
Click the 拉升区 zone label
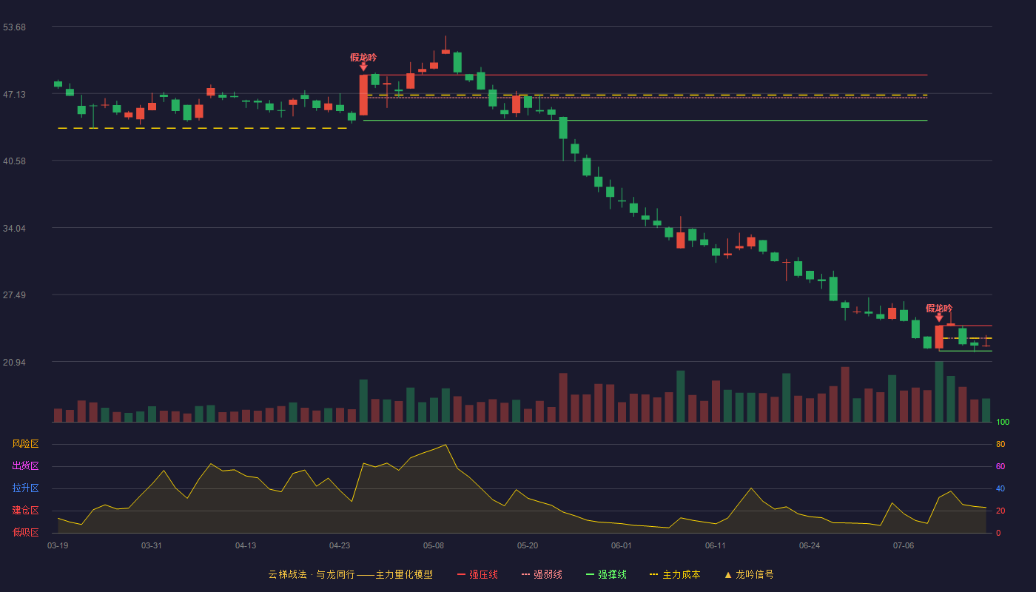click(25, 488)
